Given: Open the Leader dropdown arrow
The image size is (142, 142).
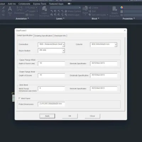Looking at the screenshot, I should (x=37, y=11).
